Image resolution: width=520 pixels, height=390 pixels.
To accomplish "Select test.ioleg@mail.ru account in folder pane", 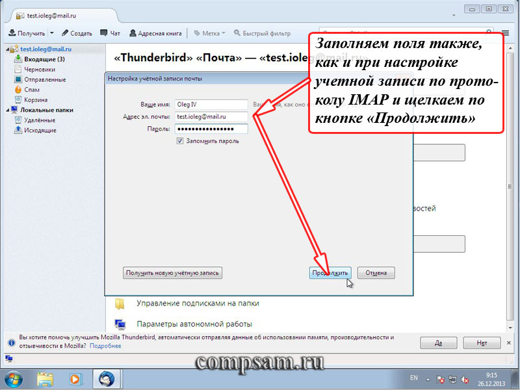I will (45, 49).
